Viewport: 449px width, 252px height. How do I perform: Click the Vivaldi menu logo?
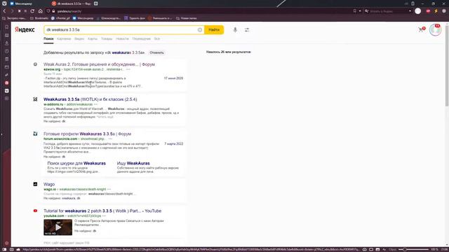[x=4, y=3]
